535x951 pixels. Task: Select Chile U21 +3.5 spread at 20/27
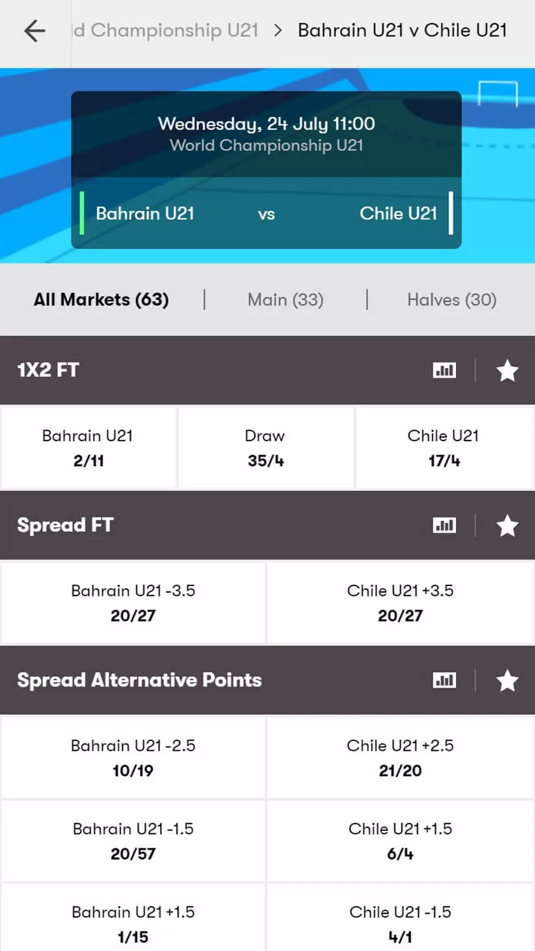pyautogui.click(x=400, y=603)
